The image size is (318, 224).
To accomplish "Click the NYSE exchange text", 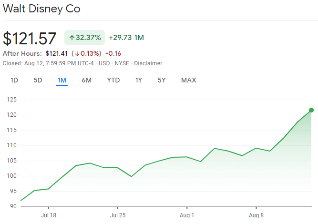I will 122,63.
